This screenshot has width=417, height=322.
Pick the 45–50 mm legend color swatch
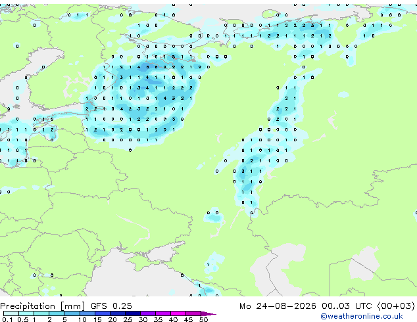pyautogui.click(x=193, y=313)
